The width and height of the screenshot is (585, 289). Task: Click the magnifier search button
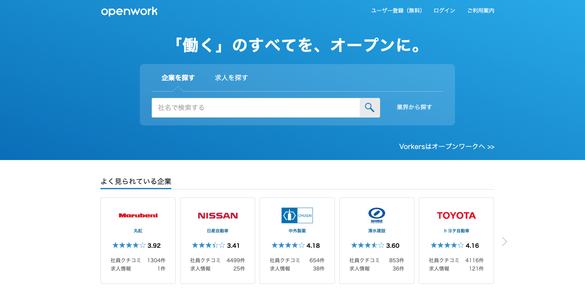pyautogui.click(x=370, y=108)
